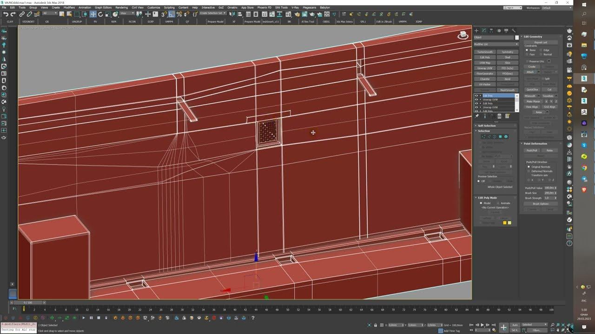Image resolution: width=595 pixels, height=334 pixels.
Task: Click Pin Stack icon below modifier stack
Action: point(477,116)
